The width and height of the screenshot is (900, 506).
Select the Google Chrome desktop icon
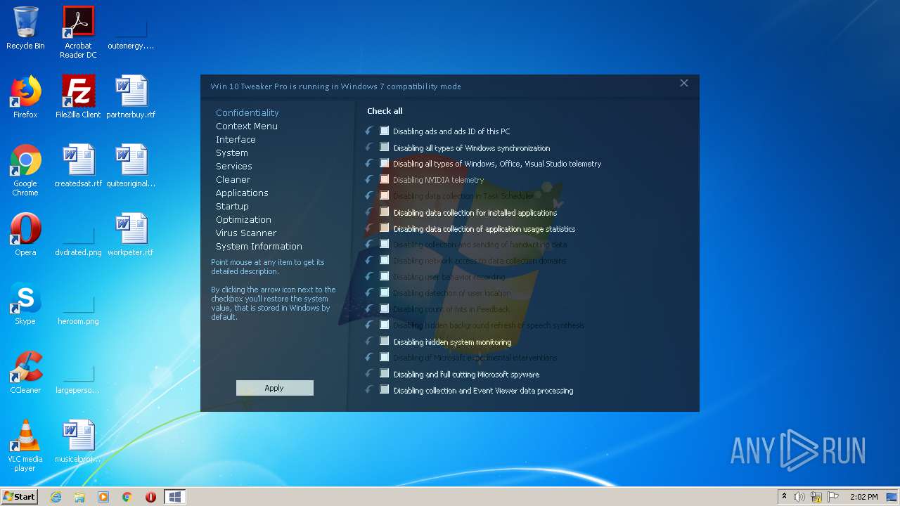click(x=25, y=171)
